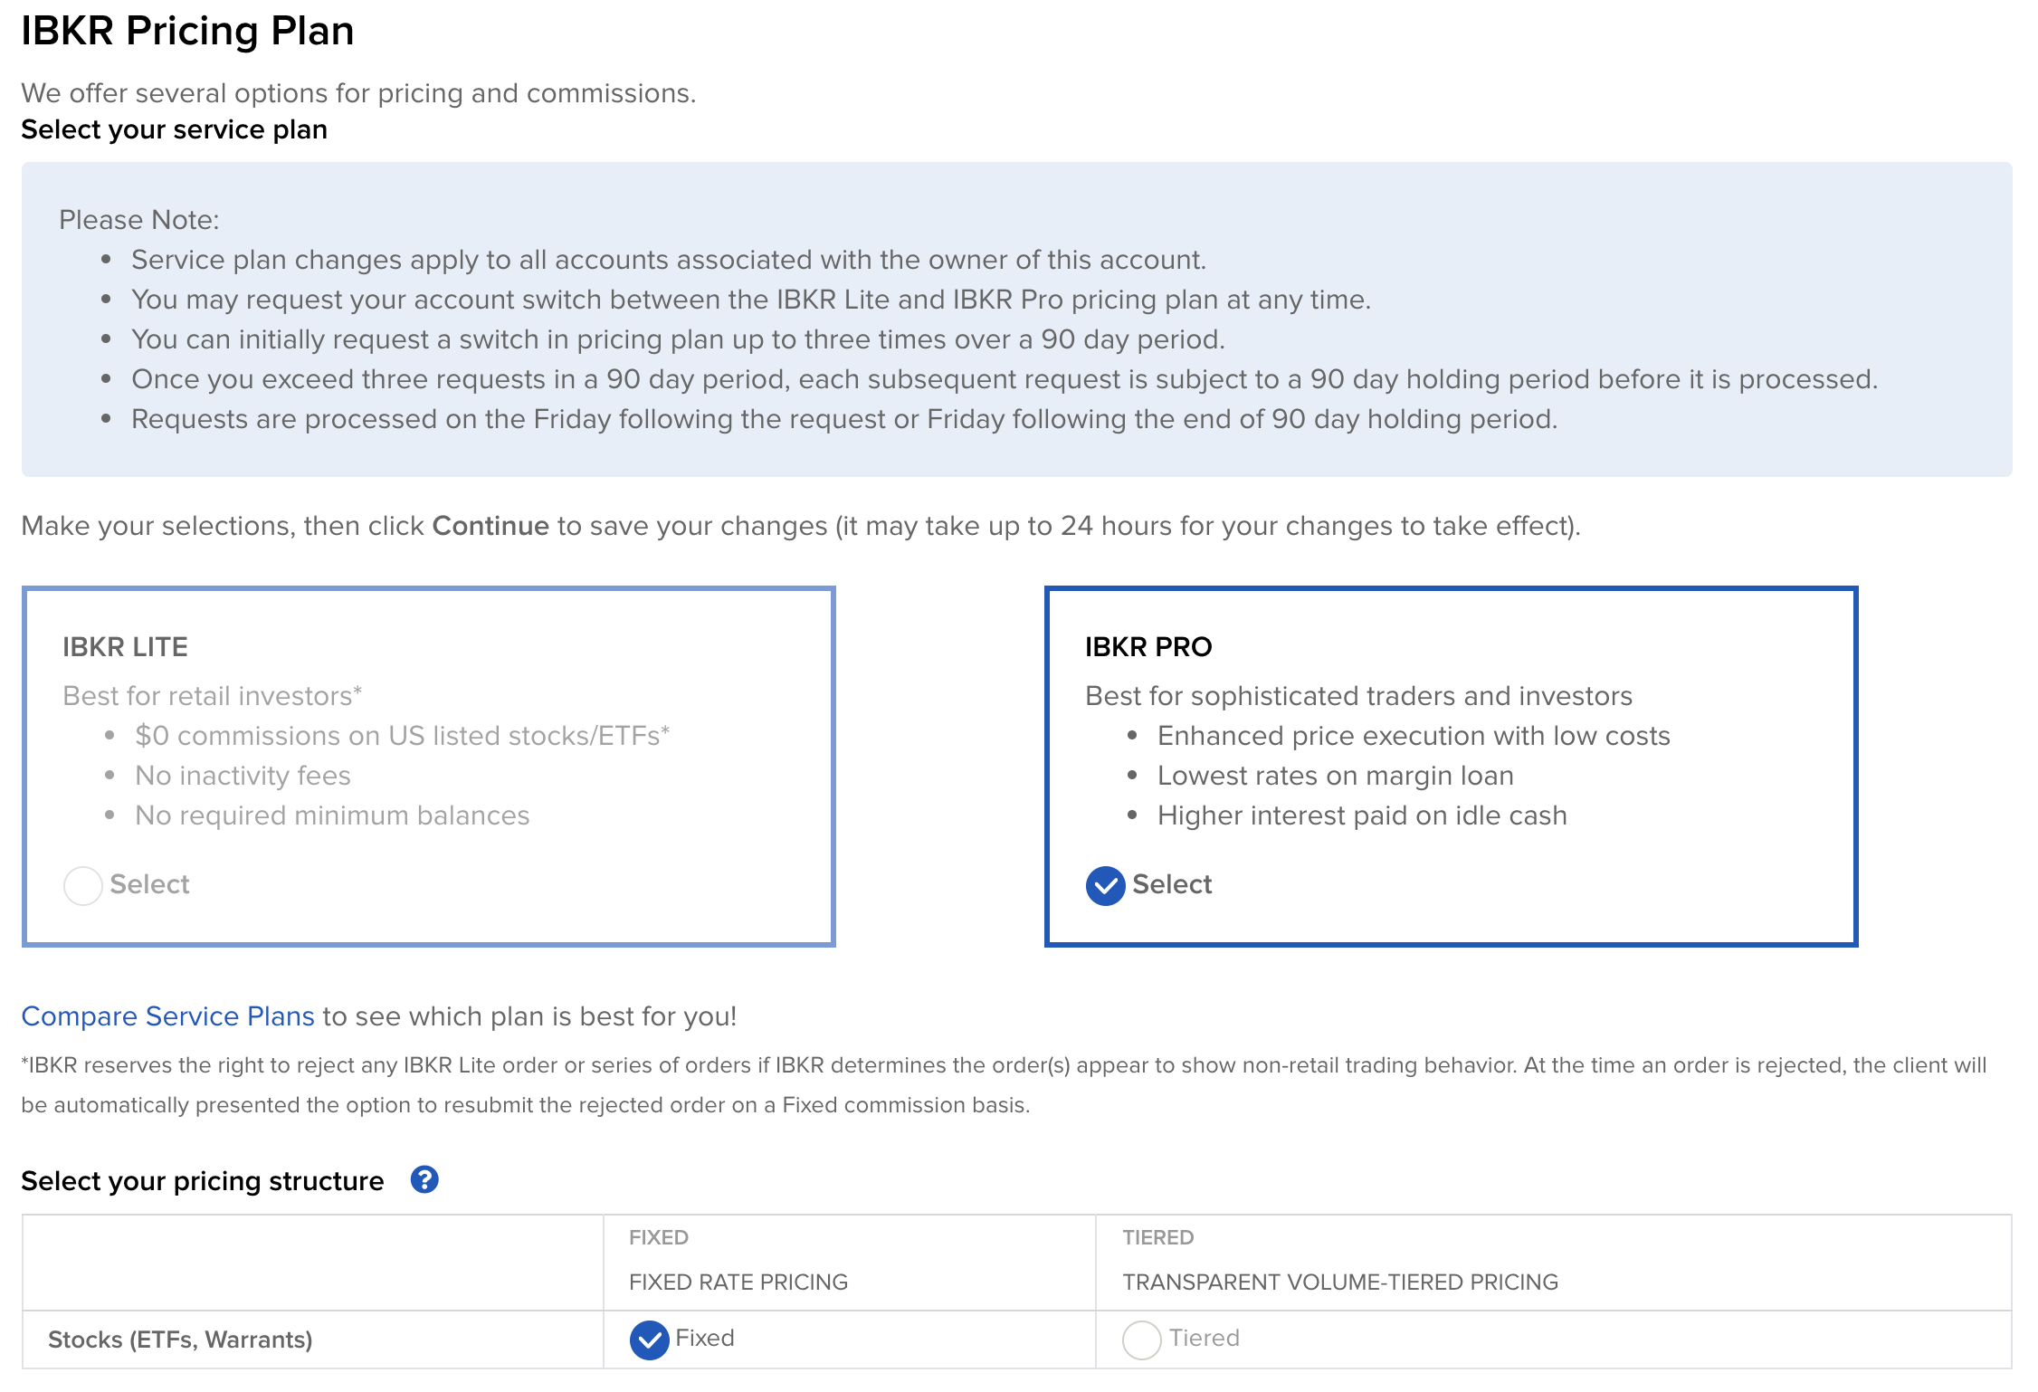The width and height of the screenshot is (2038, 1392).
Task: Click the Select label in IBKR Lite card
Action: click(x=149, y=884)
